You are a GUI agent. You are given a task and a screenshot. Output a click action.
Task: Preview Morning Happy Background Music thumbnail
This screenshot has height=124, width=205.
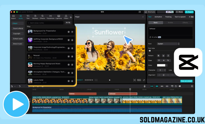click(x=30, y=65)
